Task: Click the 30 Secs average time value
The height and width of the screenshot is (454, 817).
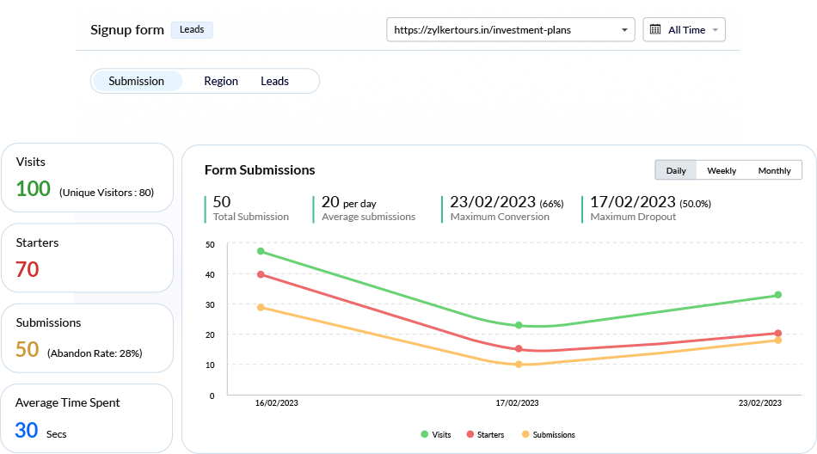Action: tap(40, 431)
